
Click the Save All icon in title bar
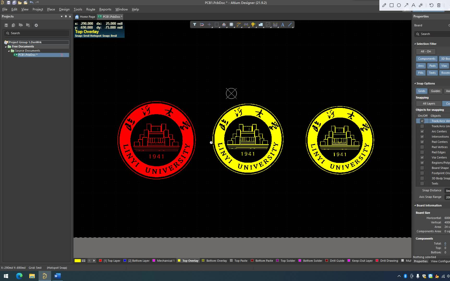point(14,3)
